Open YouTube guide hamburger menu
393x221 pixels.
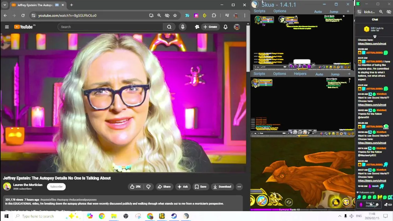click(7, 27)
